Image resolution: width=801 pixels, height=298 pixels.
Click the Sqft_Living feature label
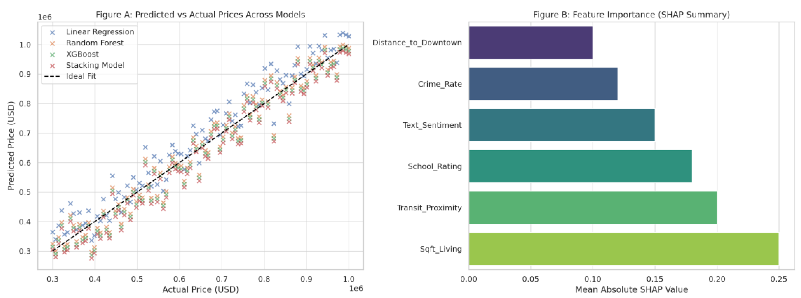coord(440,249)
